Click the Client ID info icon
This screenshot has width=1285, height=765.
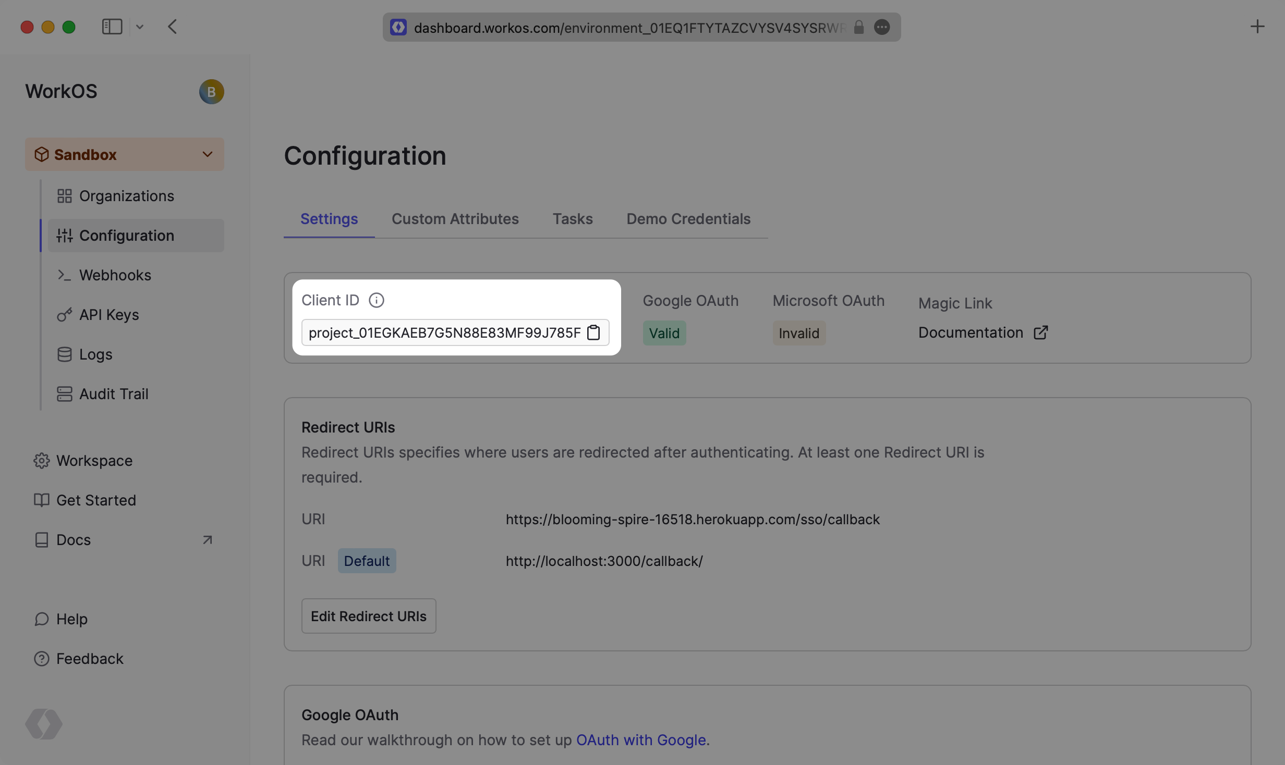(x=376, y=300)
